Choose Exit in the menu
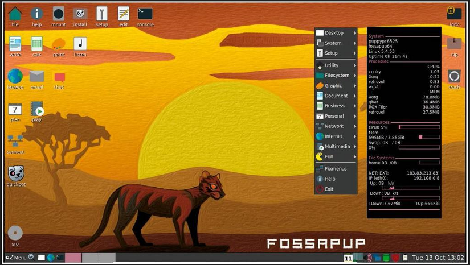 [x=336, y=189]
